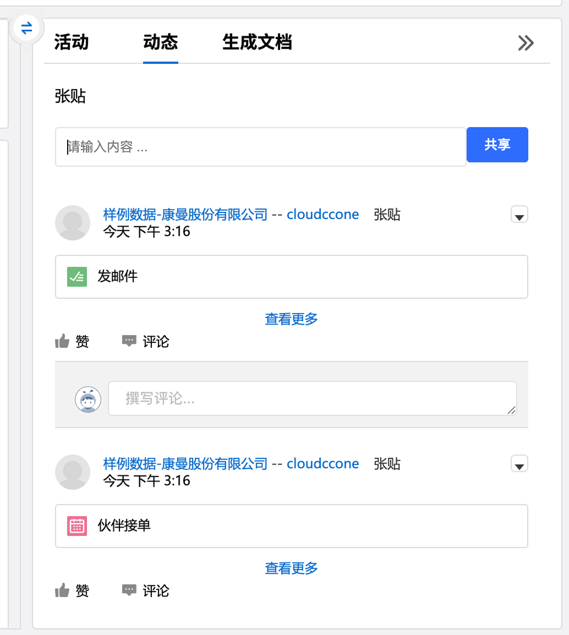Open the first 样例数据-康曼股份有限公司 link
The image size is (569, 635).
click(185, 215)
